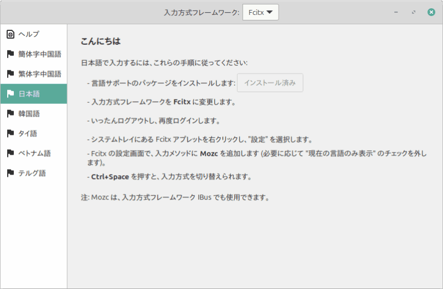Click the flag icon of the selected 日本語 entry

10,94
